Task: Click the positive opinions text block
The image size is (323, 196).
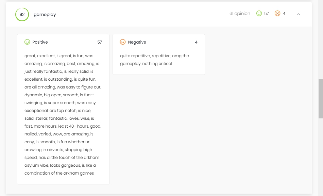Action: (63, 114)
